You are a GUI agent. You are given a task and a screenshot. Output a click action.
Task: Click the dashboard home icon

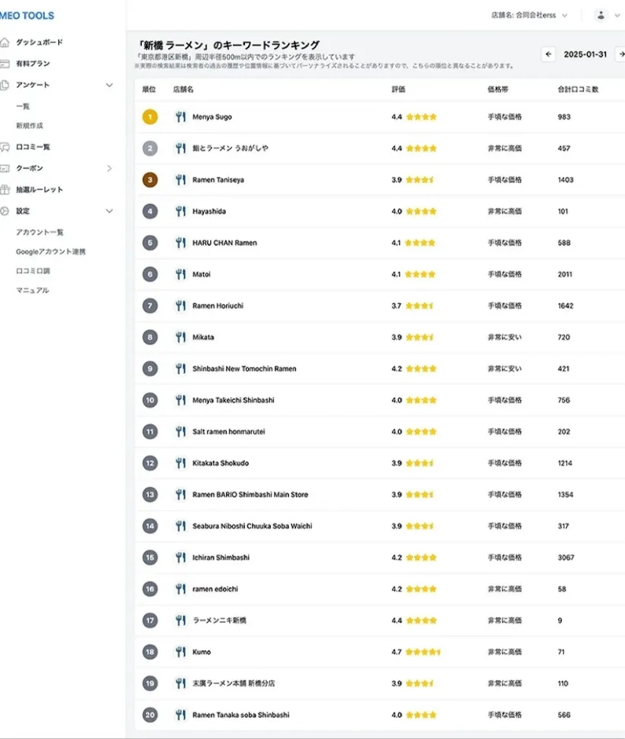(5, 43)
